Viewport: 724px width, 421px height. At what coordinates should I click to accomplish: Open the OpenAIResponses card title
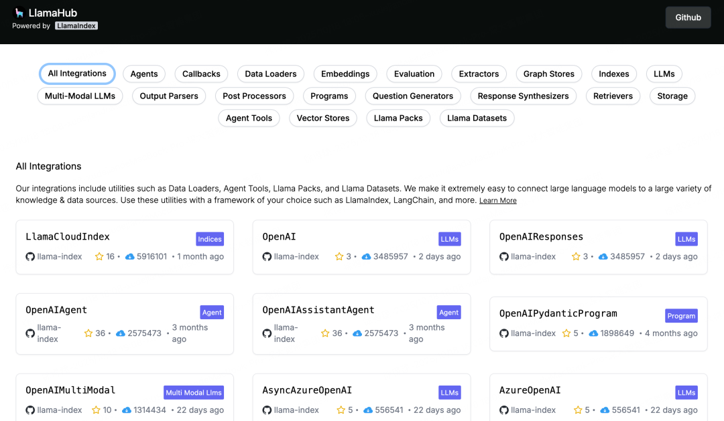pyautogui.click(x=541, y=236)
